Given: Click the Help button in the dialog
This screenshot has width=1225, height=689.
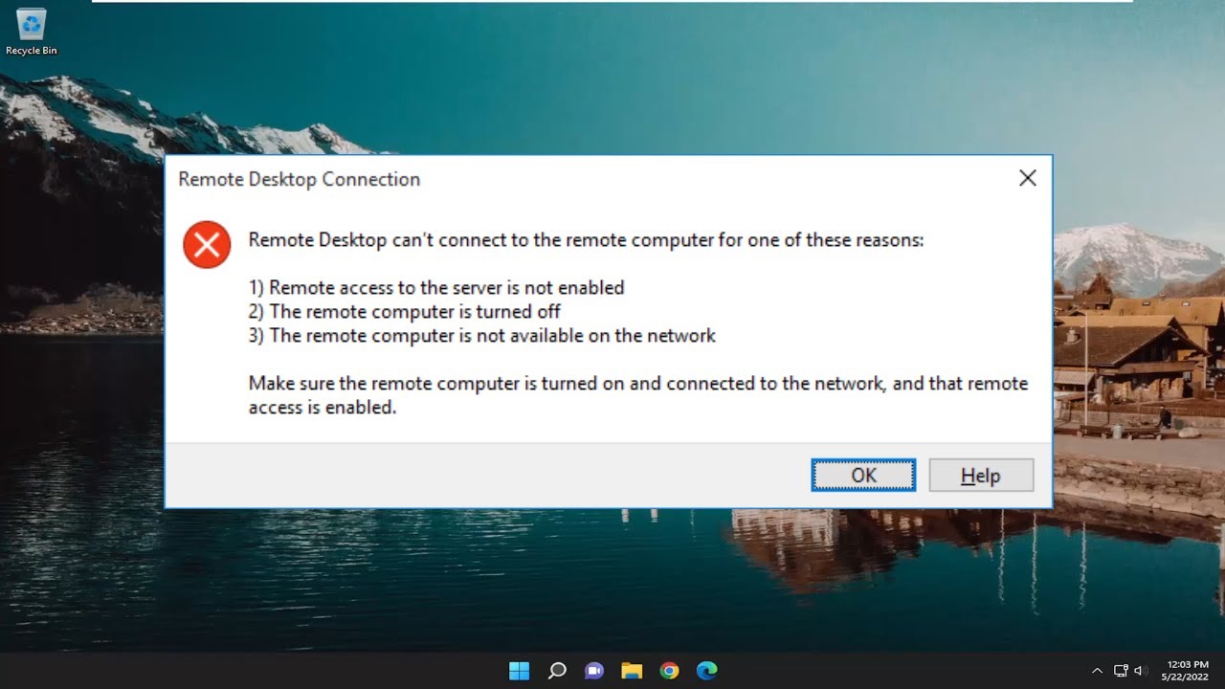Looking at the screenshot, I should pyautogui.click(x=981, y=476).
